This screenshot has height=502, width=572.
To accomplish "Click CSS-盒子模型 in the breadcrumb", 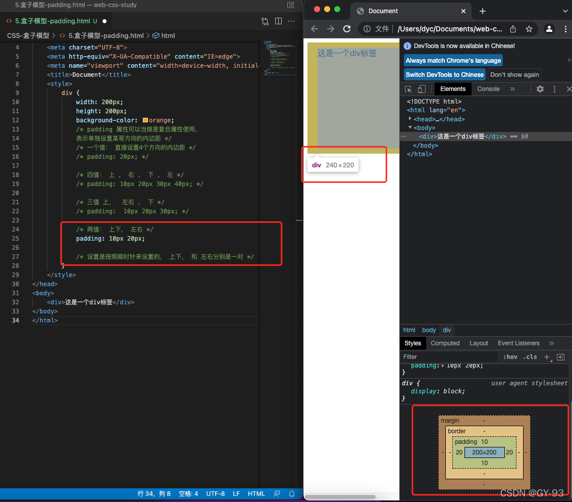I will tap(28, 35).
